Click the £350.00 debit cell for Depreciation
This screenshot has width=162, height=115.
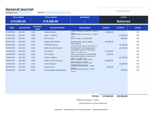[x=110, y=67]
